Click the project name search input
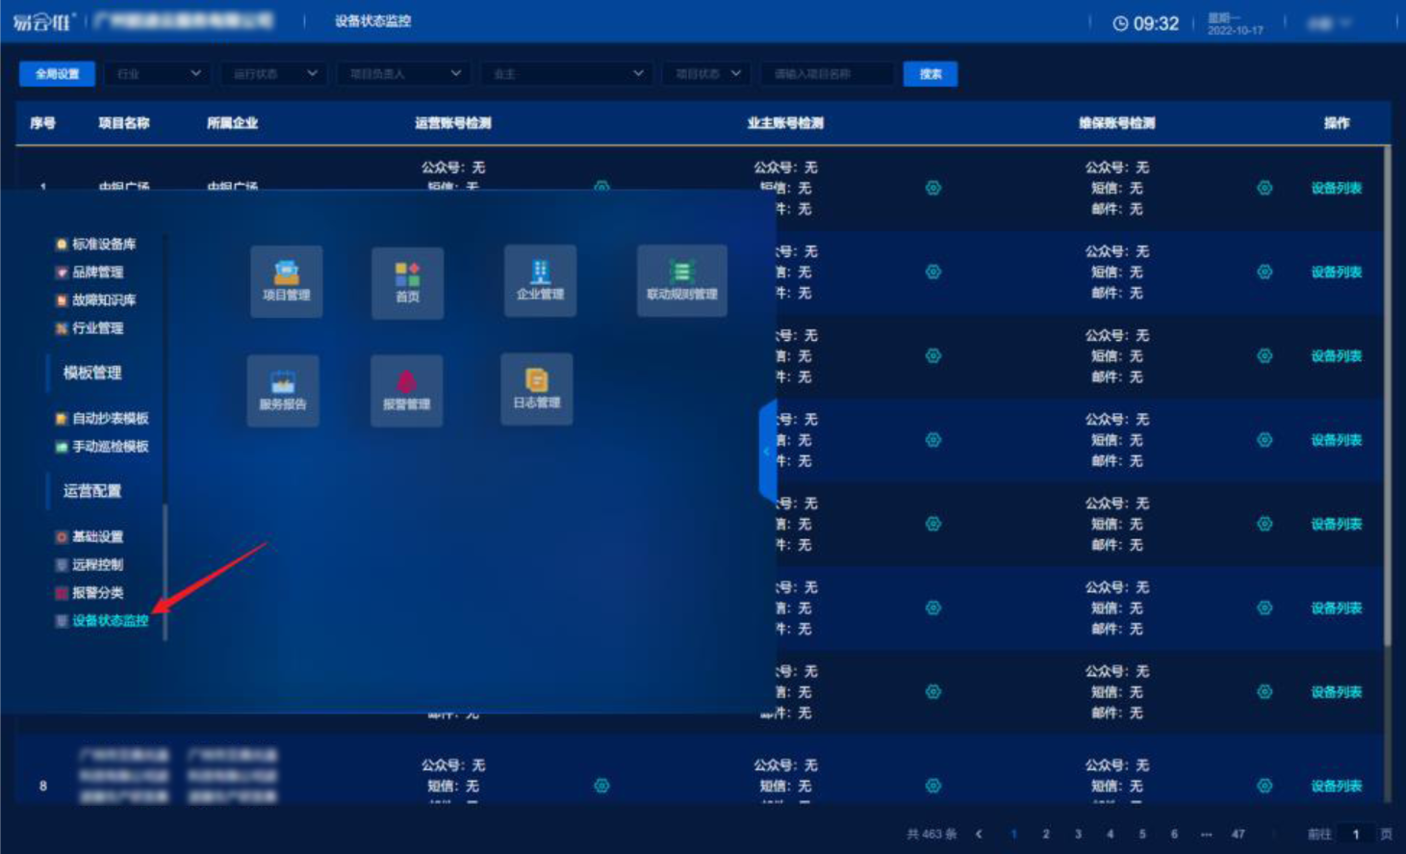The image size is (1406, 854). pos(828,74)
